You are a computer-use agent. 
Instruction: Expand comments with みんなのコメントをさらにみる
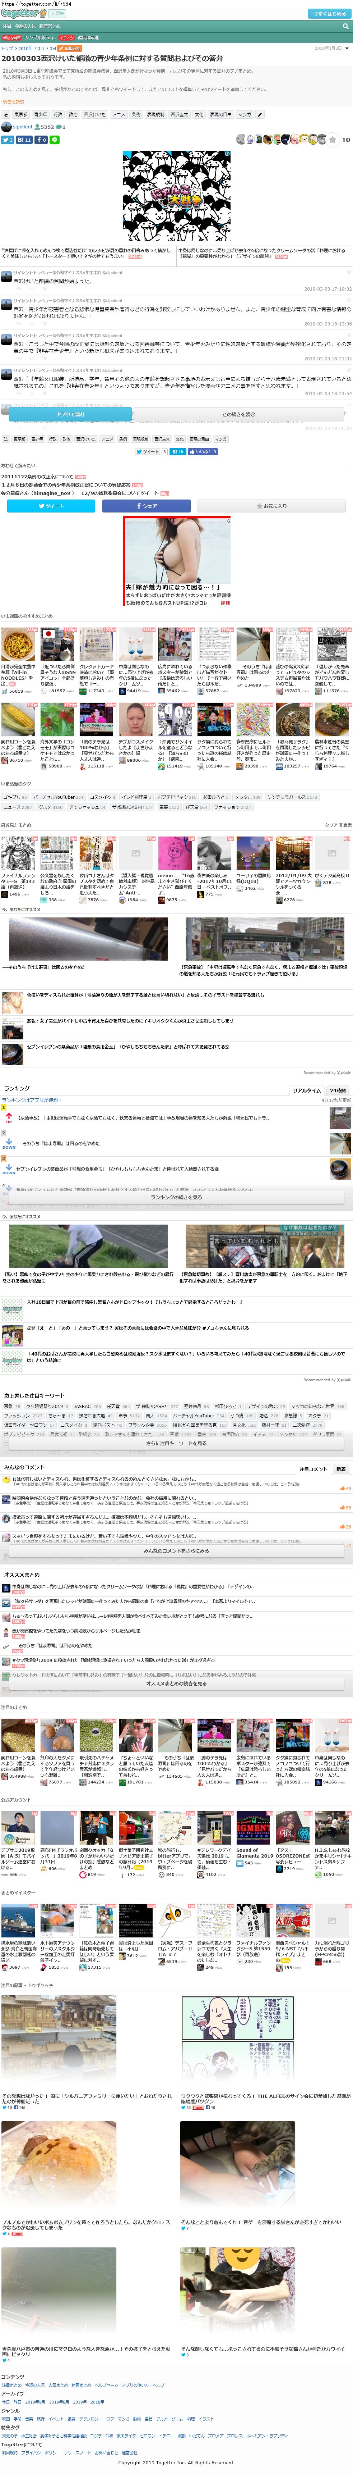(x=177, y=1551)
